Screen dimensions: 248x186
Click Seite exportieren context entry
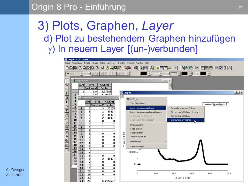tap(146, 136)
